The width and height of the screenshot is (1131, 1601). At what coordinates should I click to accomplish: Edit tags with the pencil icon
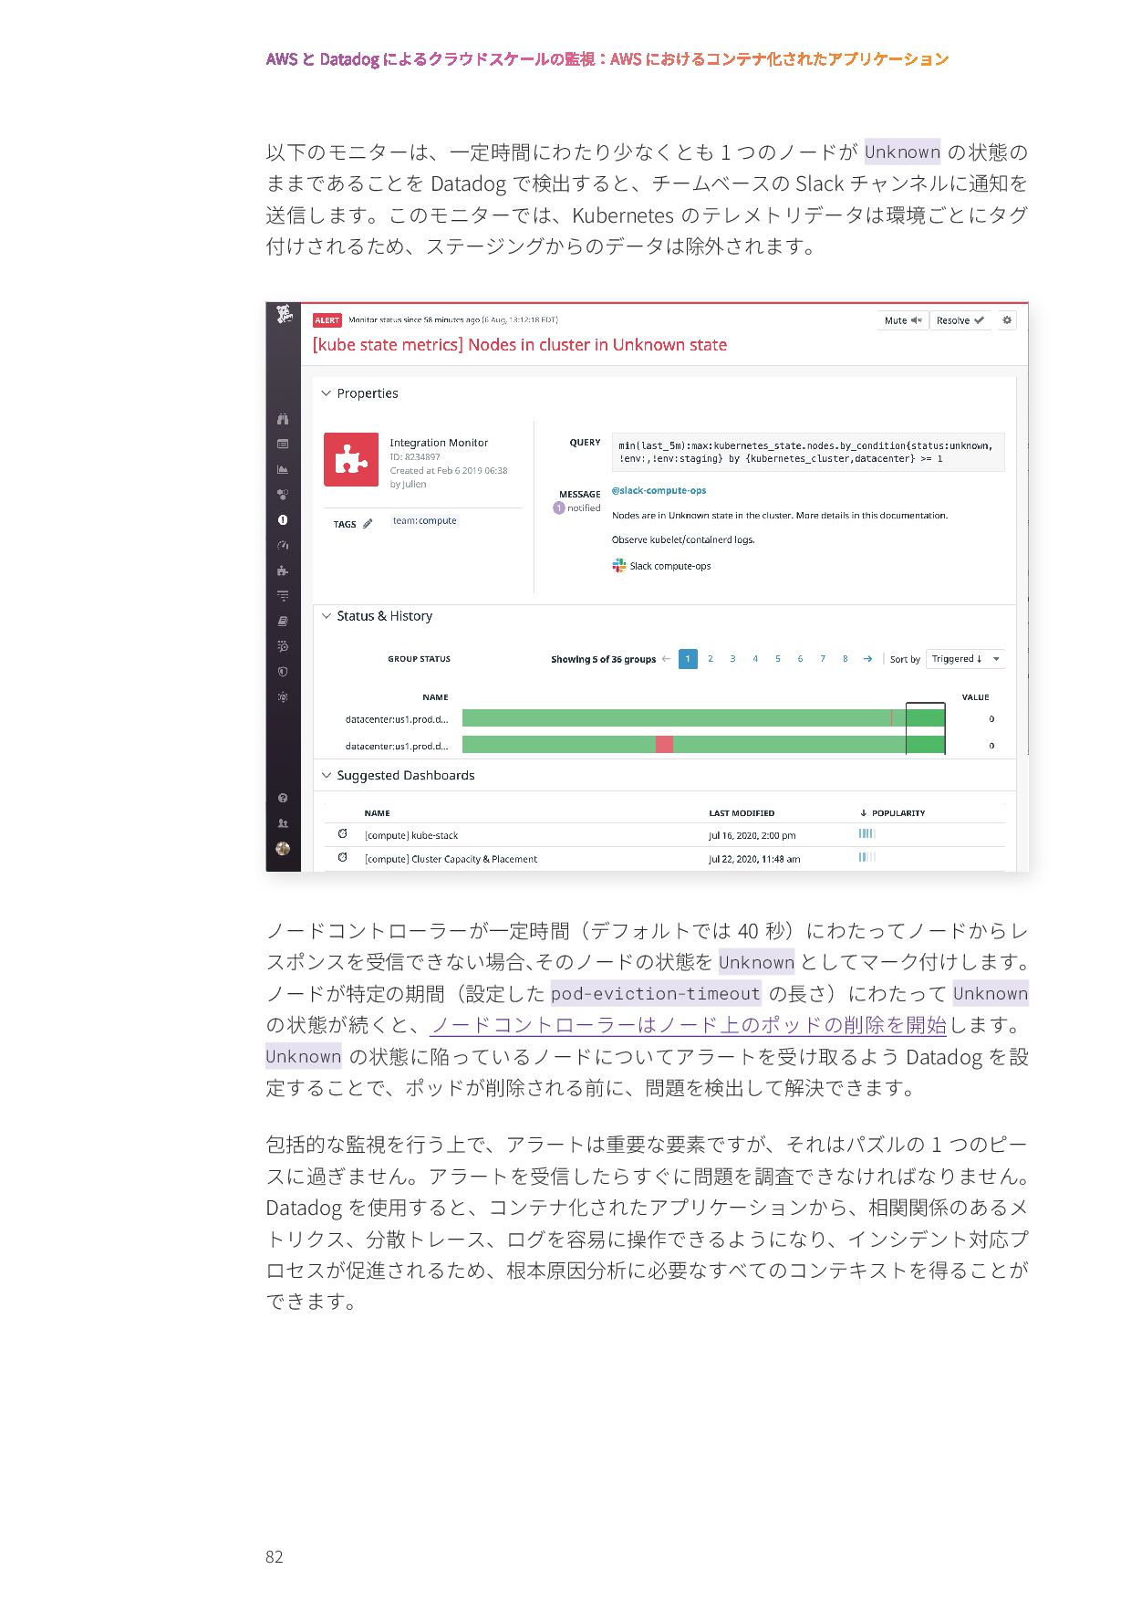click(x=368, y=524)
